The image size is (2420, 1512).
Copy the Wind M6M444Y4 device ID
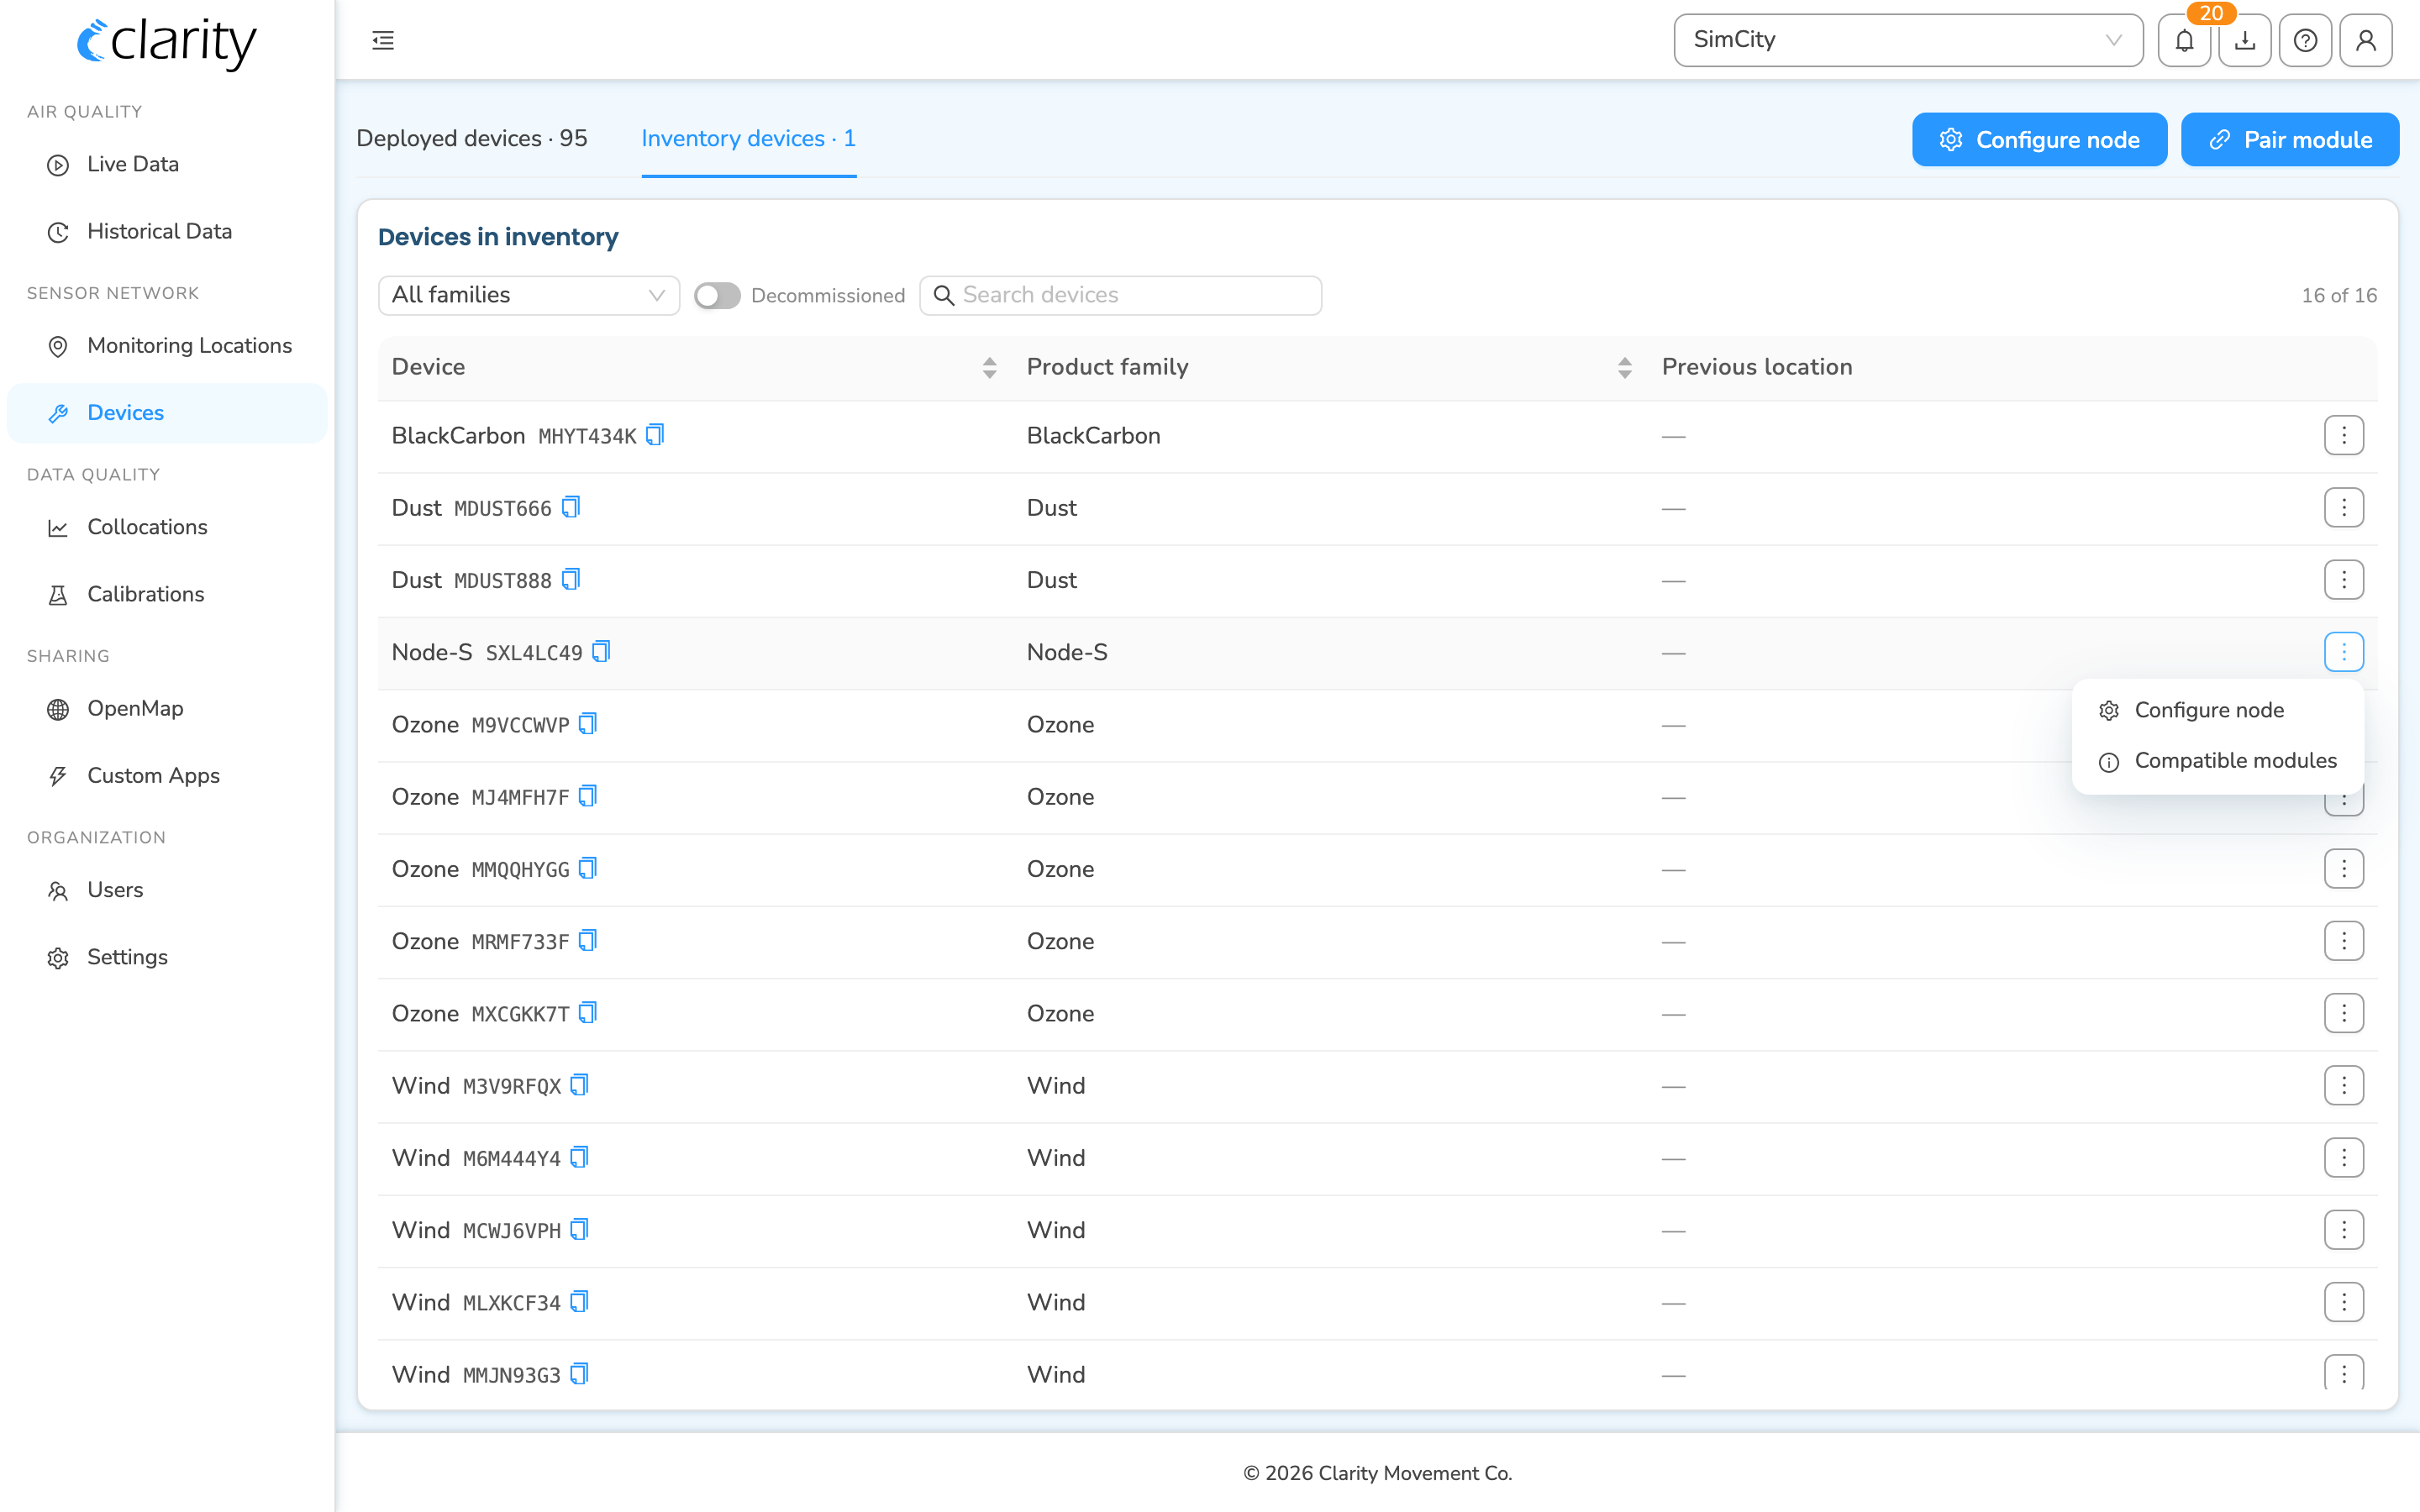click(x=580, y=1156)
